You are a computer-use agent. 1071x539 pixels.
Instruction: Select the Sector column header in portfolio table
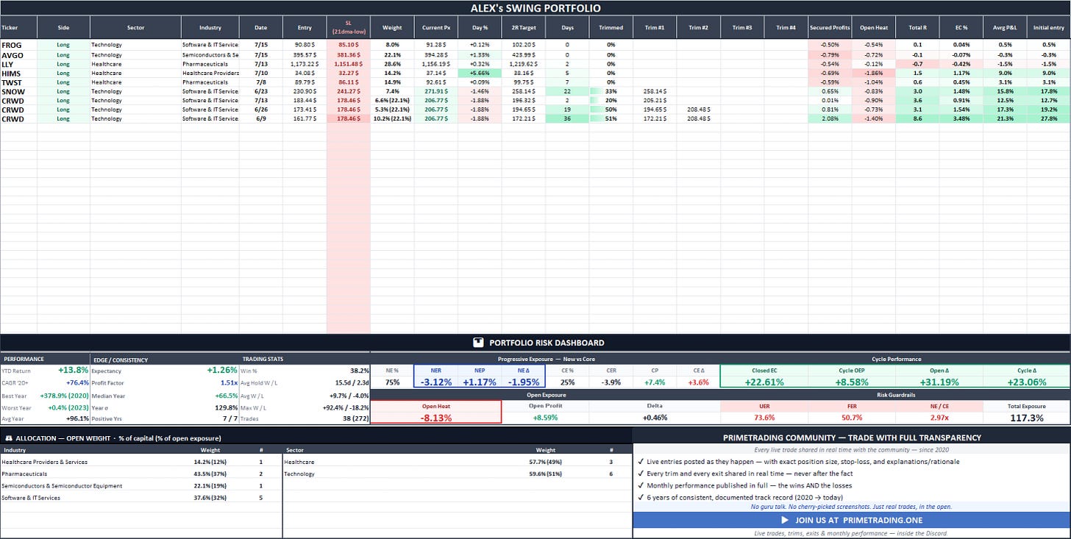click(135, 27)
